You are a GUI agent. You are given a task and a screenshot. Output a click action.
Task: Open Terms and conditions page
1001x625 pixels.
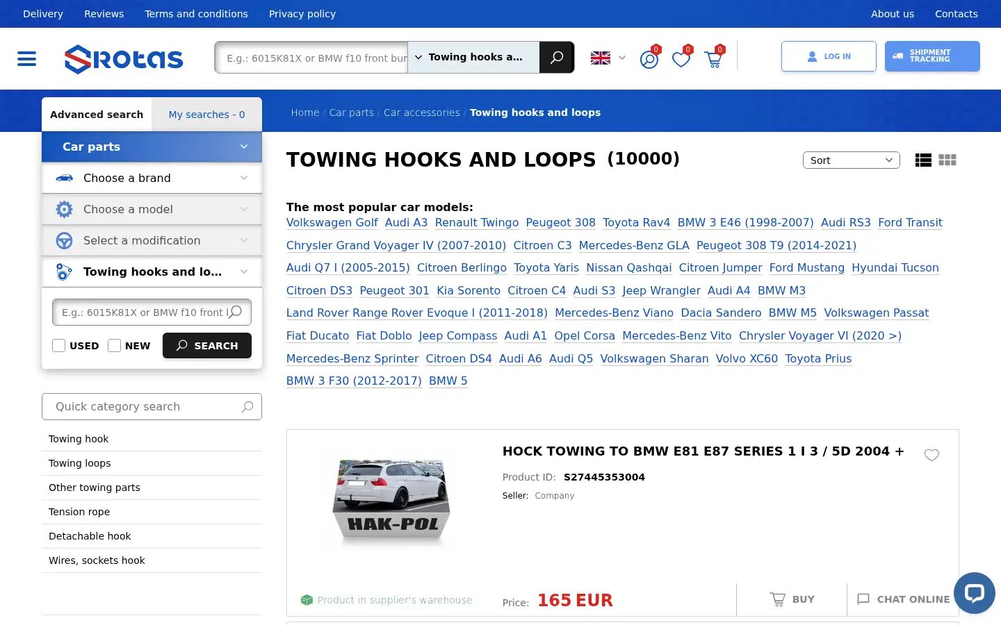196,14
